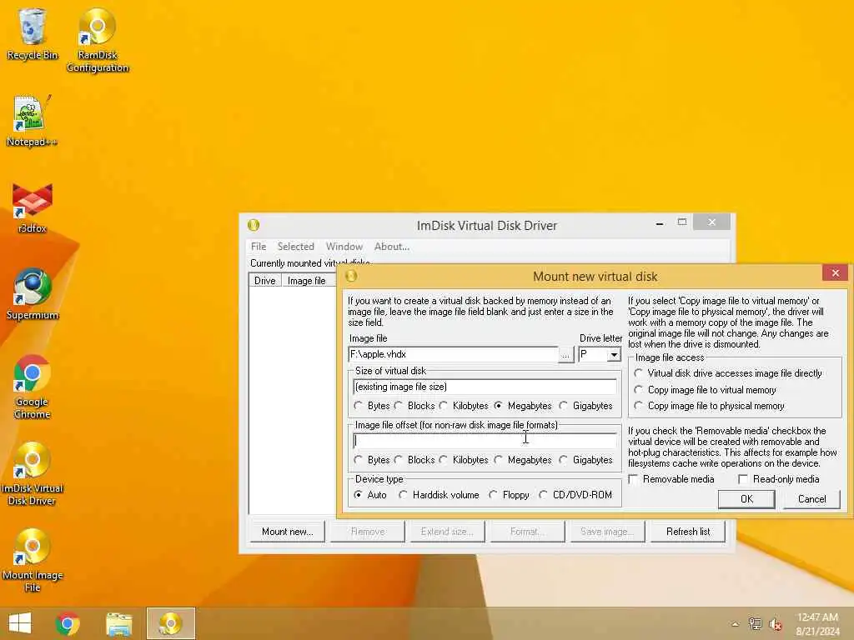Choose Floppy device type
The width and height of the screenshot is (854, 640).
click(x=510, y=495)
